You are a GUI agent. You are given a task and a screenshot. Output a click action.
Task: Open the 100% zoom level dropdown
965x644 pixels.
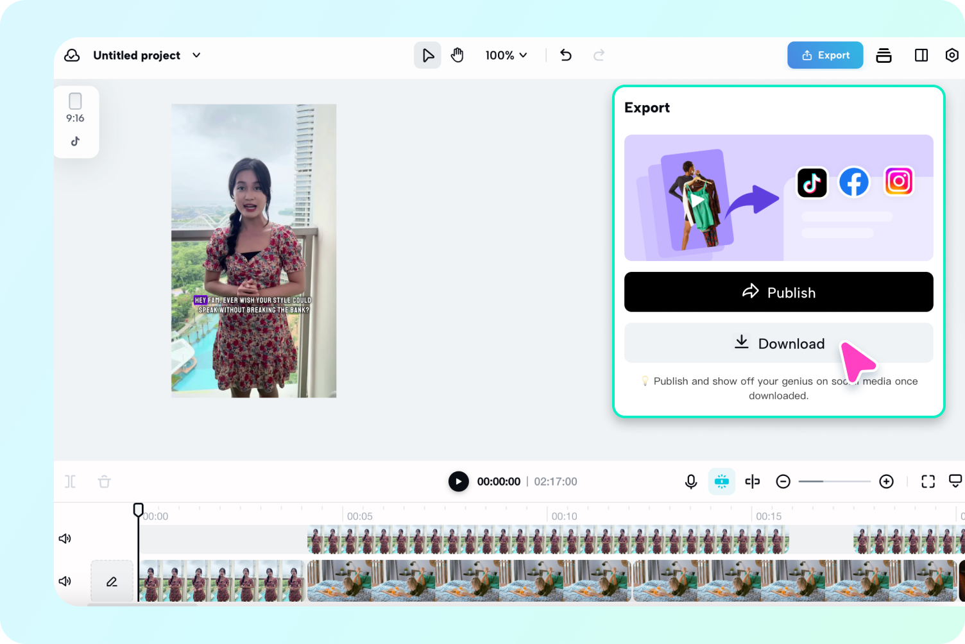pos(506,55)
